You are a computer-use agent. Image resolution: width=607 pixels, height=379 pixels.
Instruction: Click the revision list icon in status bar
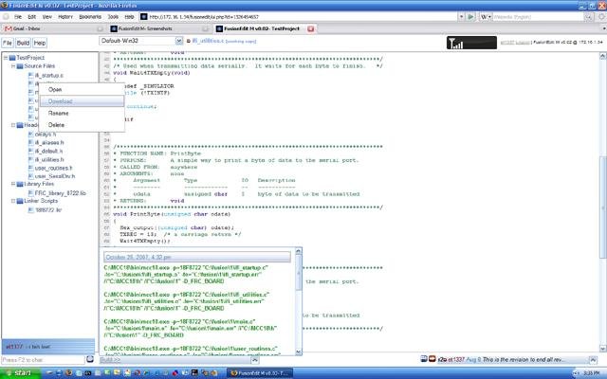[424, 359]
